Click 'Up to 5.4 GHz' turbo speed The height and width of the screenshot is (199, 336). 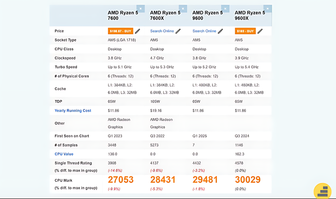click(246, 67)
